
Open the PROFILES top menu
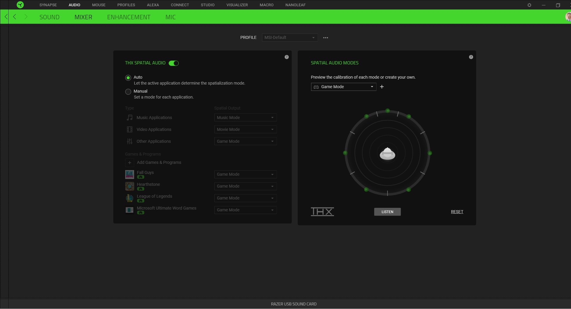pos(126,5)
